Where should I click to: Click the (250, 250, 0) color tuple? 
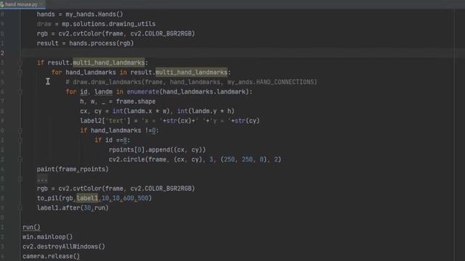pos(244,159)
